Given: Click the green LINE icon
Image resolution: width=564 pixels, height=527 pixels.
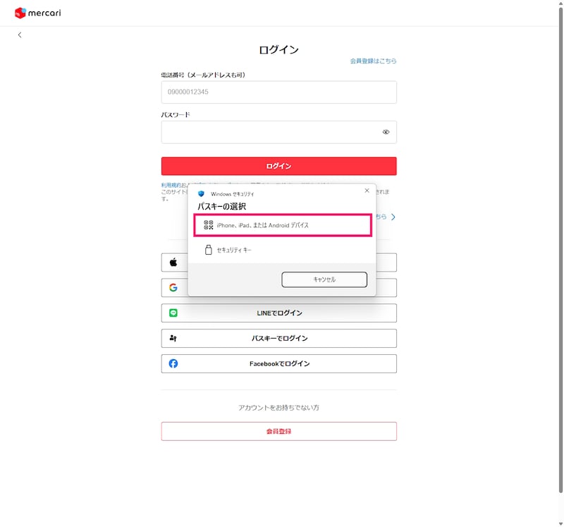Looking at the screenshot, I should 173,313.
